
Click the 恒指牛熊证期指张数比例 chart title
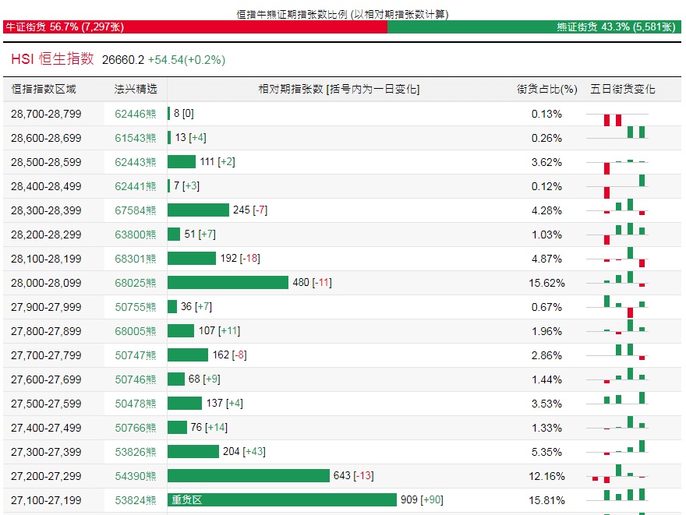[342, 15]
